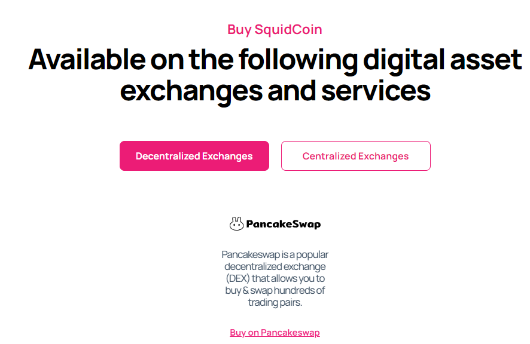Click the PancakeSwap bunny logo icon

click(236, 224)
